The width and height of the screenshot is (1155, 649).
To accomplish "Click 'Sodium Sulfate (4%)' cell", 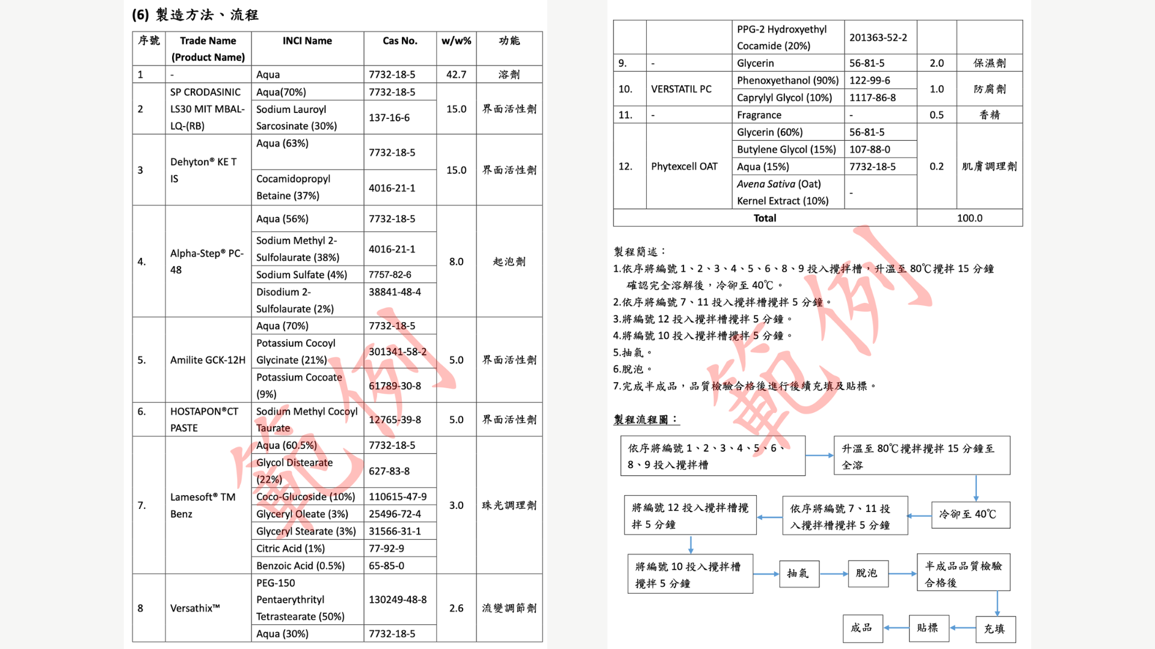I will (307, 275).
